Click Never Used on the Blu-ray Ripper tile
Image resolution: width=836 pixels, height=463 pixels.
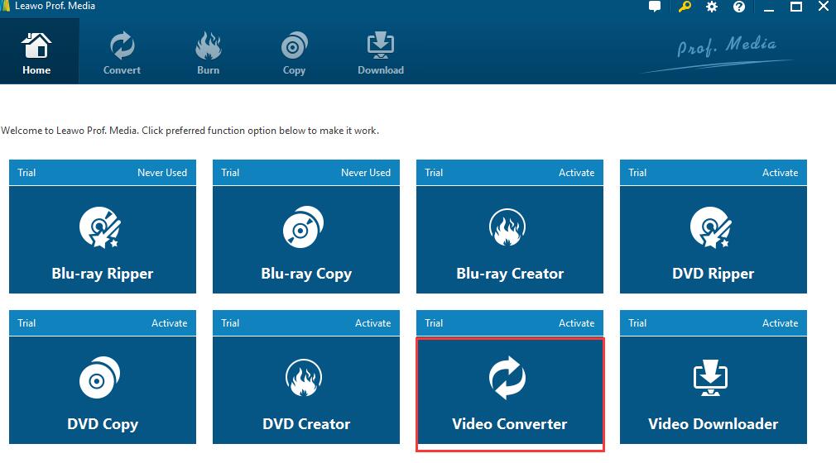point(162,173)
